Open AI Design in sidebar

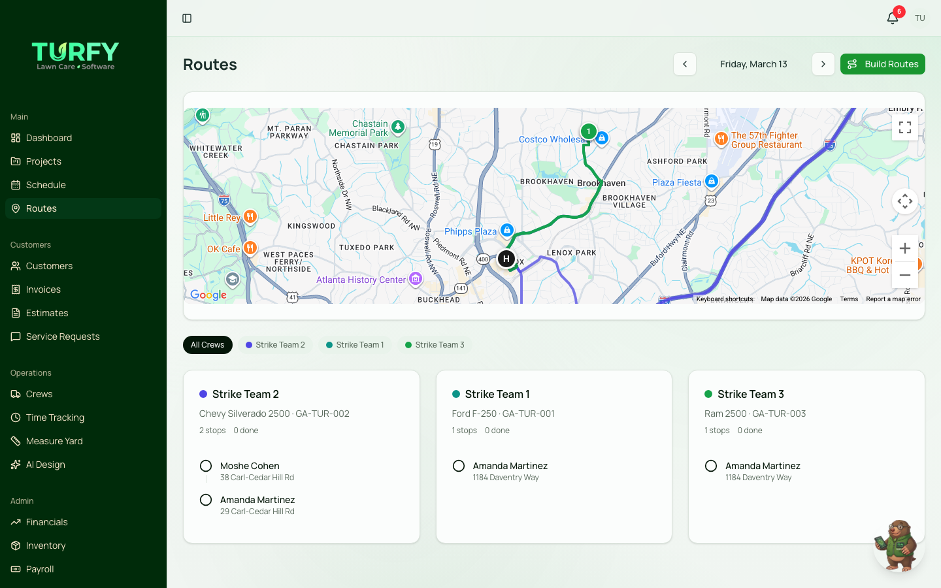pyautogui.click(x=83, y=465)
